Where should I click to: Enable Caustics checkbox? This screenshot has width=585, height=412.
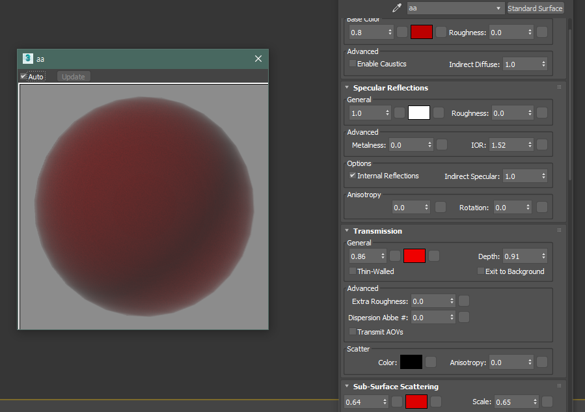click(x=353, y=64)
